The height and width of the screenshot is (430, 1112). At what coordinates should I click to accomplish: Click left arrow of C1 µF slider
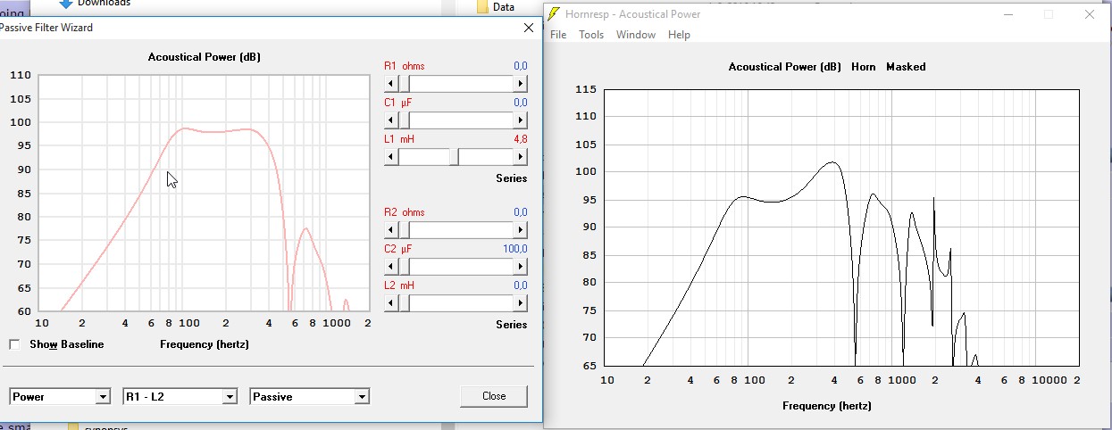[390, 120]
